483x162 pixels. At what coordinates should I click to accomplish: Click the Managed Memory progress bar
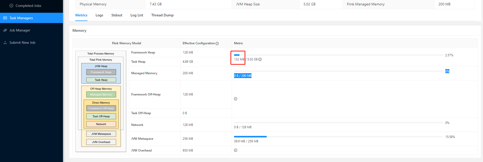339,71
